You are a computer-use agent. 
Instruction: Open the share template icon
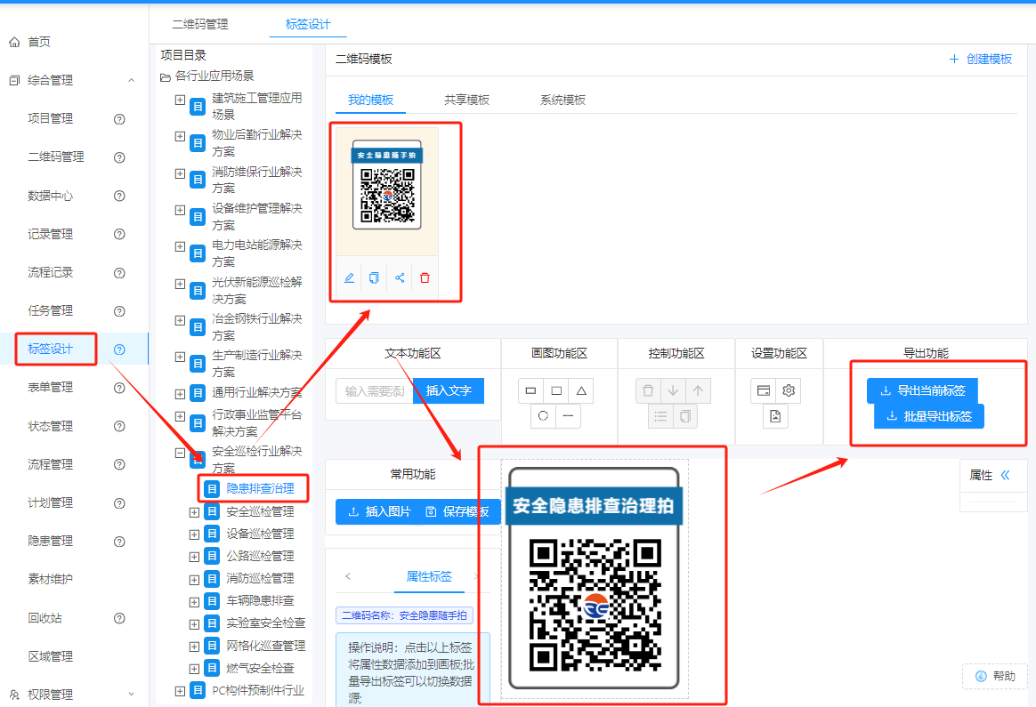[x=400, y=277]
